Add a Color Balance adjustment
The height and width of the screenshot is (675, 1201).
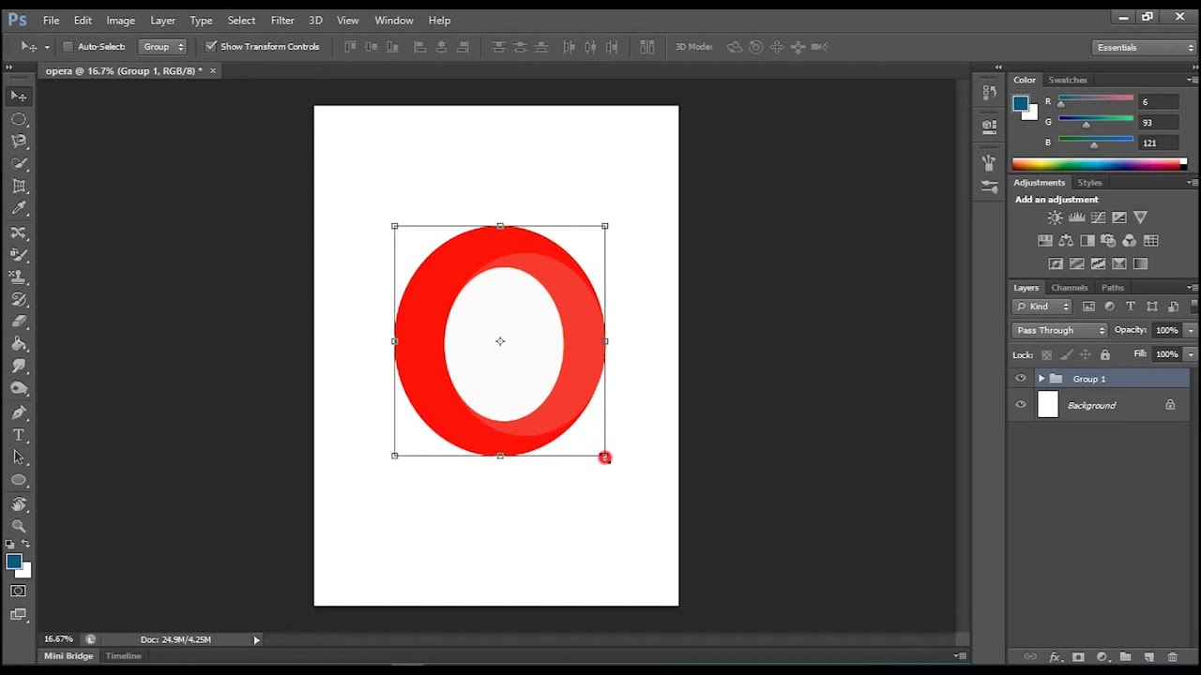(1066, 241)
